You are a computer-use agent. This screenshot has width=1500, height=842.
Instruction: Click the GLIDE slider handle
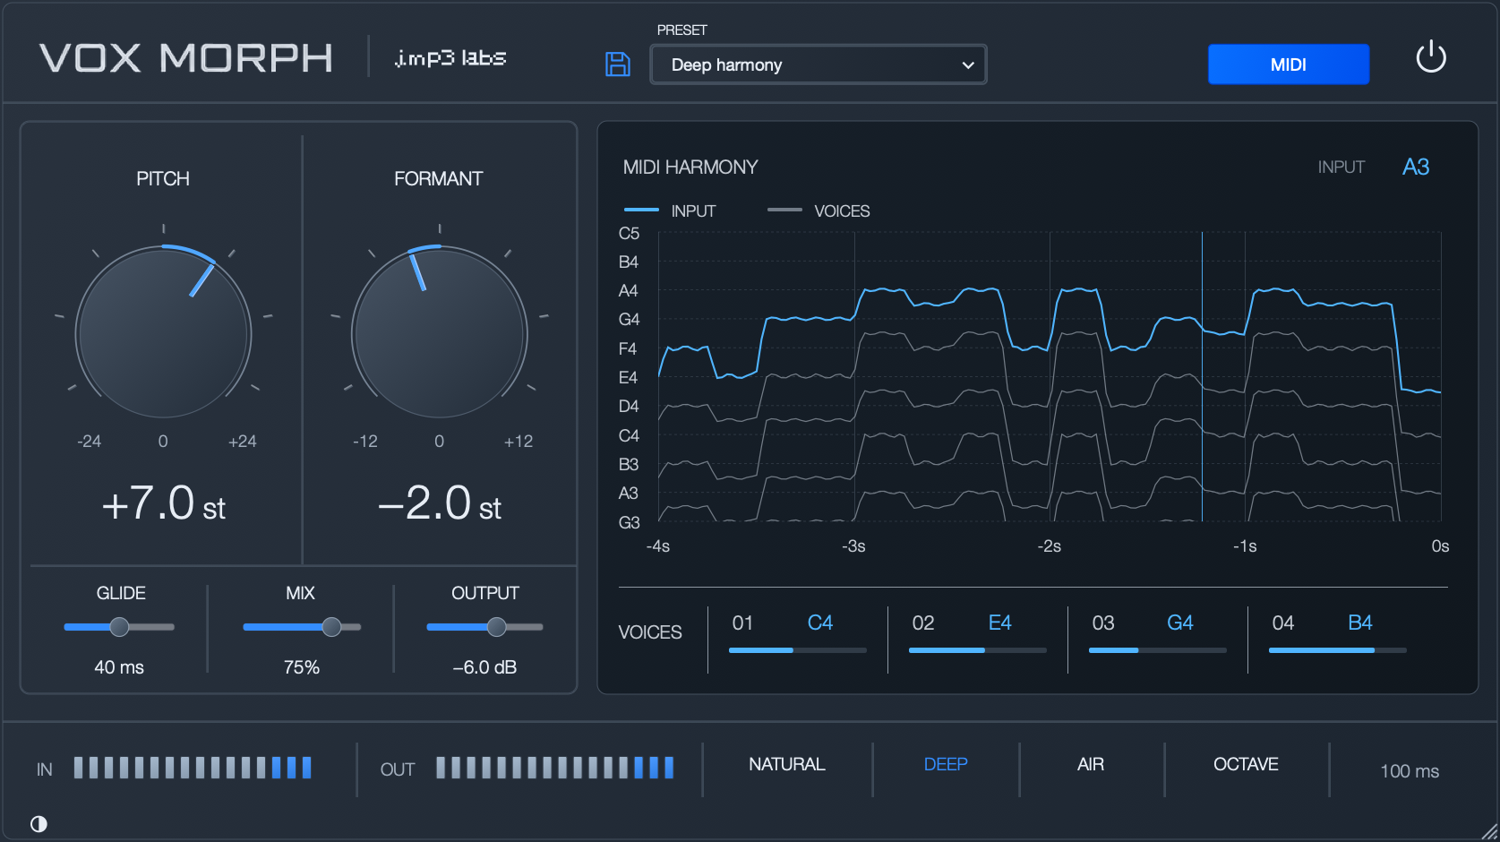[x=119, y=627]
